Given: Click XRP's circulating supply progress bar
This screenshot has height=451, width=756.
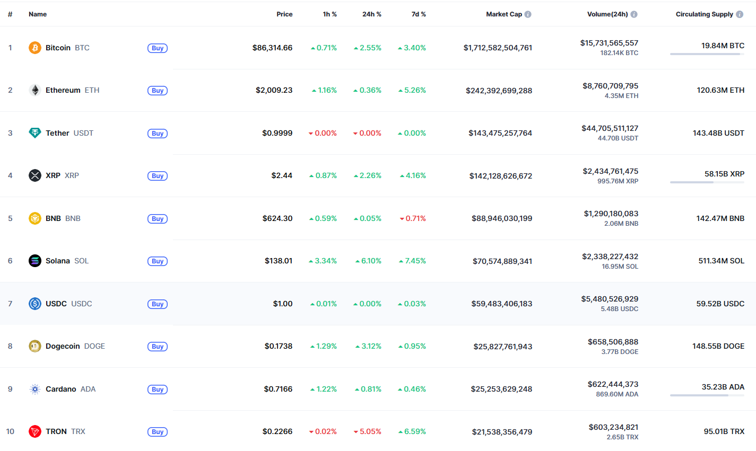Looking at the screenshot, I should [x=707, y=182].
